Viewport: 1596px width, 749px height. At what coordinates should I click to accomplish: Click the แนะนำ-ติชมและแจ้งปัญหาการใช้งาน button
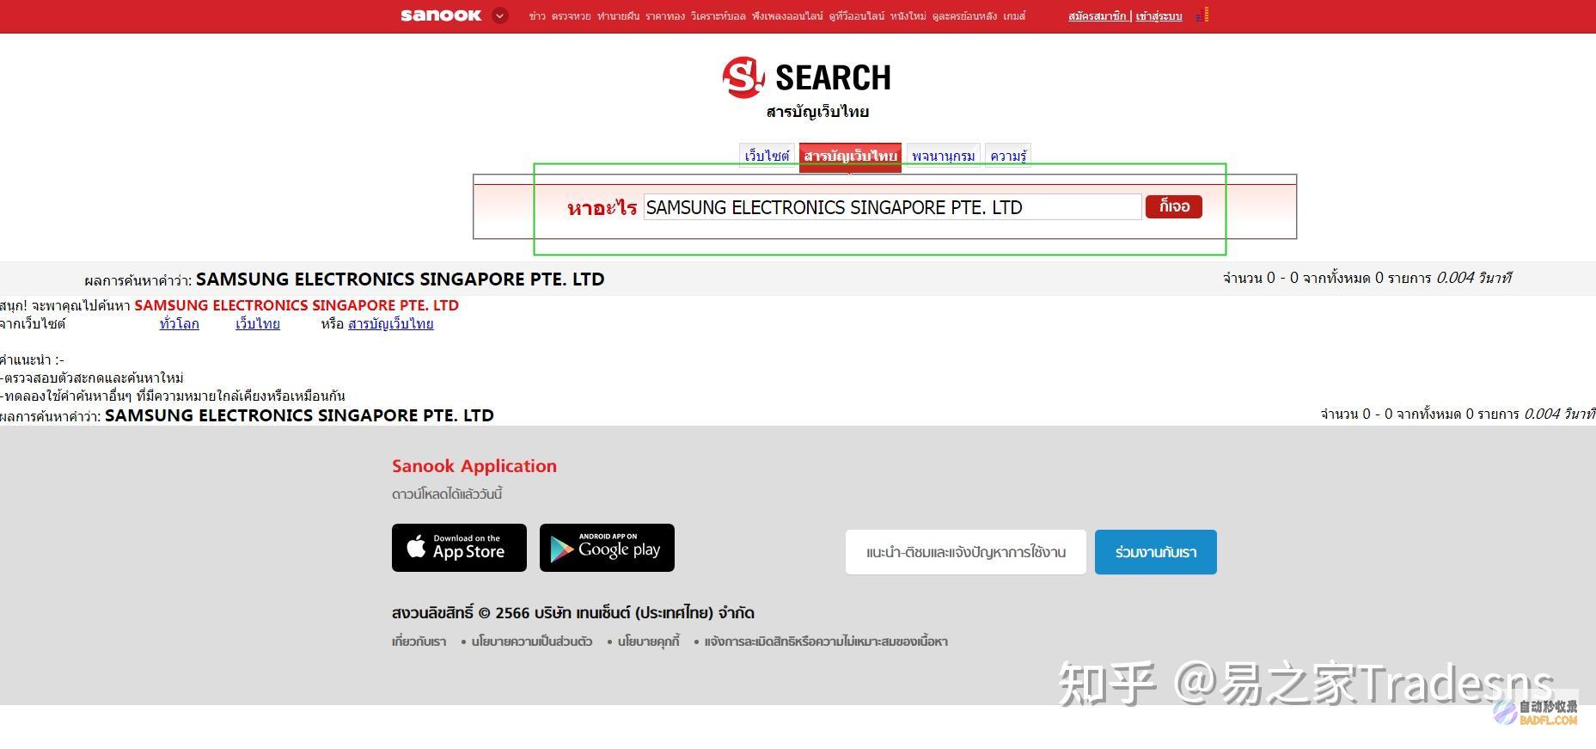[x=965, y=552]
